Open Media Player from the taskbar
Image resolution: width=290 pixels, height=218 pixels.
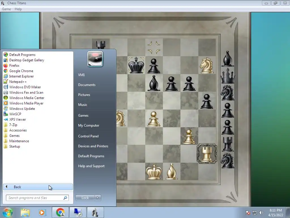(42, 212)
